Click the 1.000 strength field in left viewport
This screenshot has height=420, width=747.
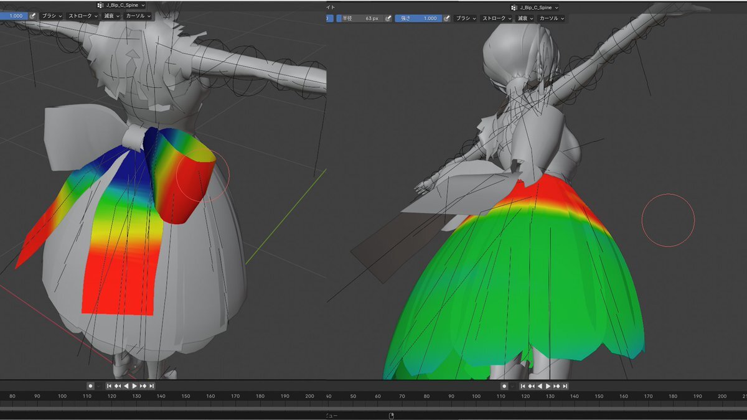click(14, 16)
